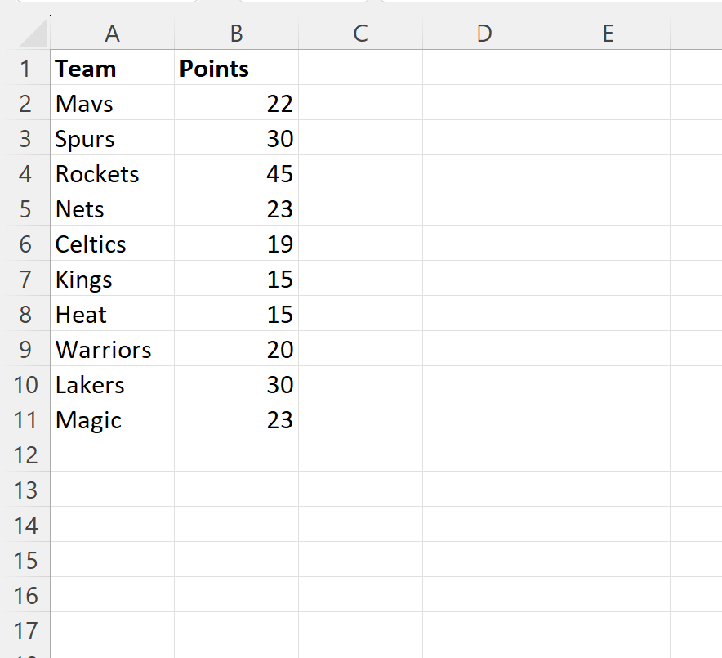Select column D header
This screenshot has width=722, height=658.
pos(484,34)
